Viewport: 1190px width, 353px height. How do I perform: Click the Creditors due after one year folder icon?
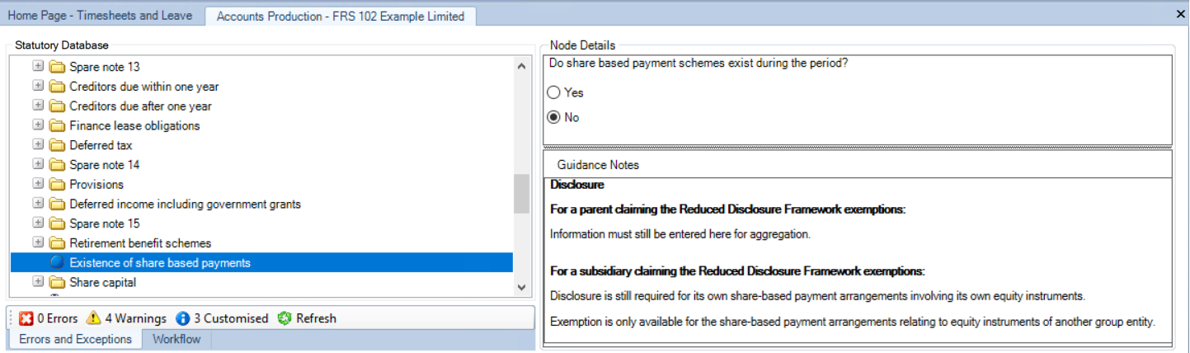click(57, 106)
